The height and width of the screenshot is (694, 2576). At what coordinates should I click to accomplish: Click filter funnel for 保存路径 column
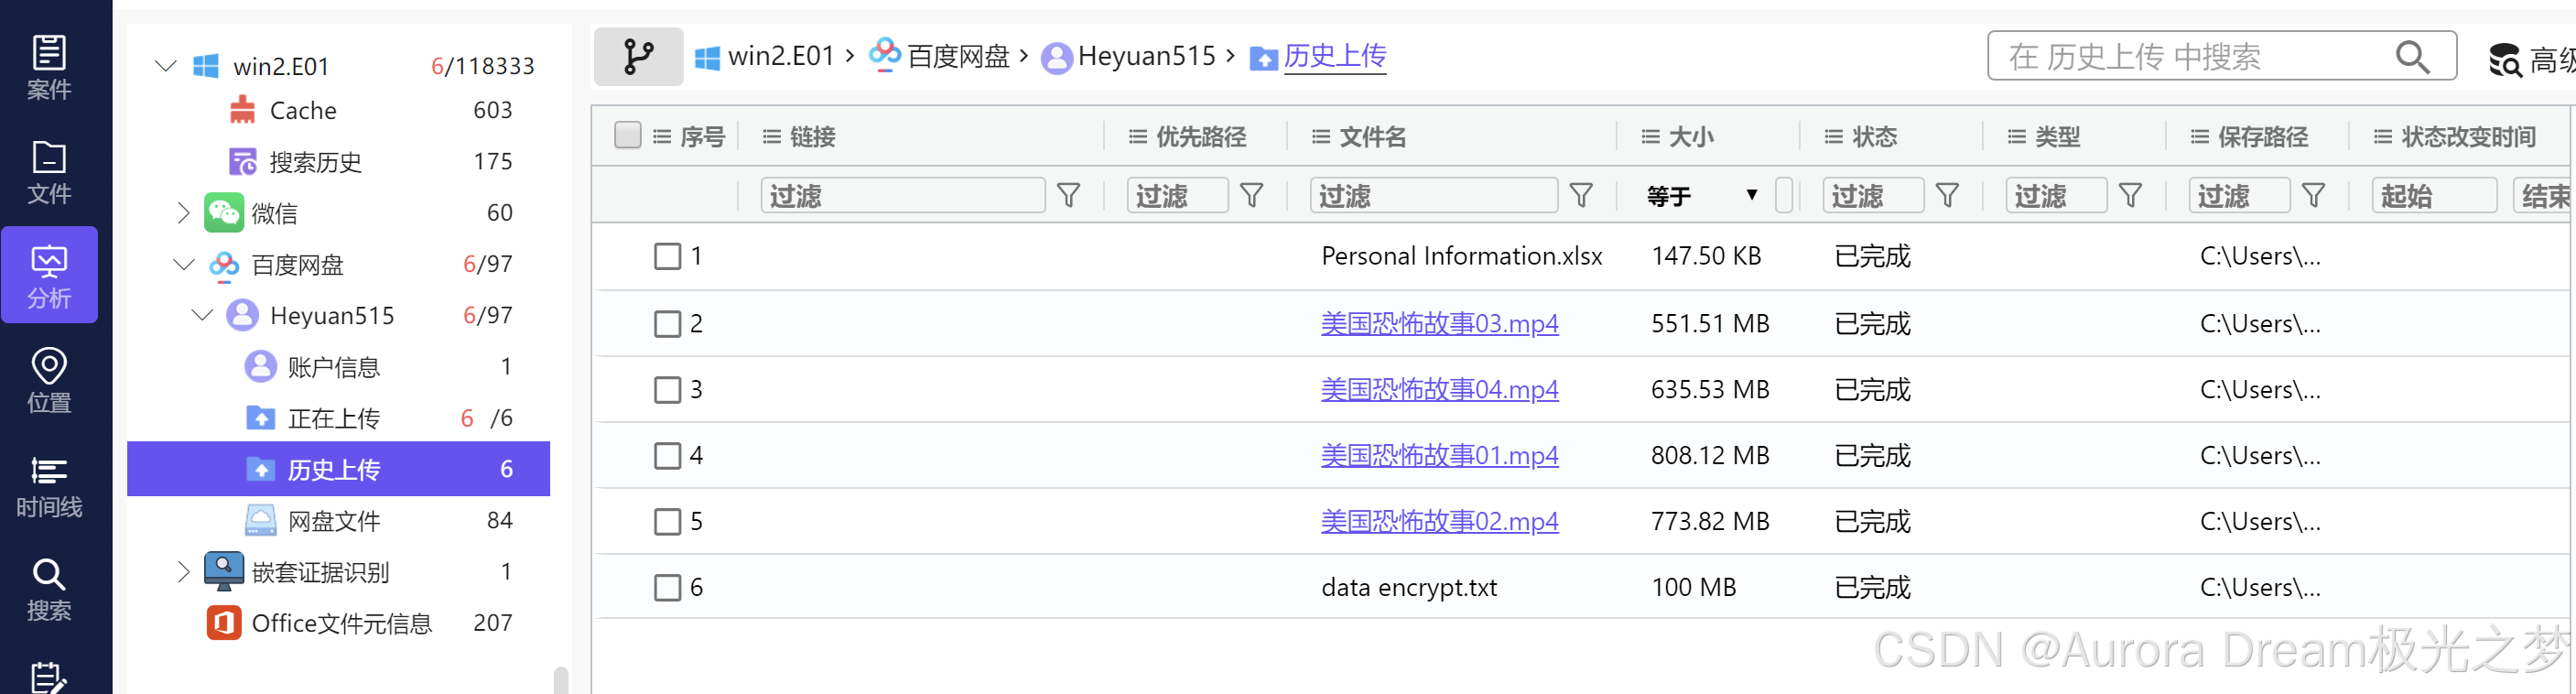click(x=2312, y=195)
